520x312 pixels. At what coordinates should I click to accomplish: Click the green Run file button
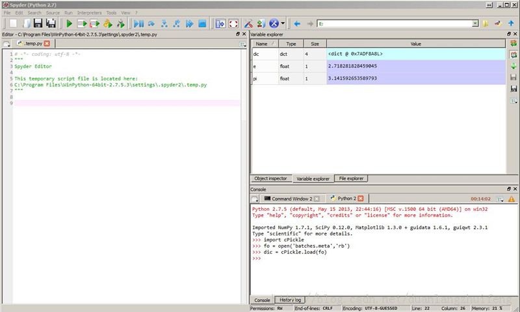click(x=68, y=24)
